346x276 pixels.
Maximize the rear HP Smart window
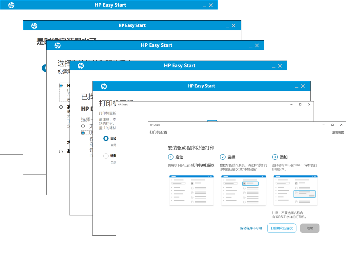pyautogui.click(x=300, y=104)
